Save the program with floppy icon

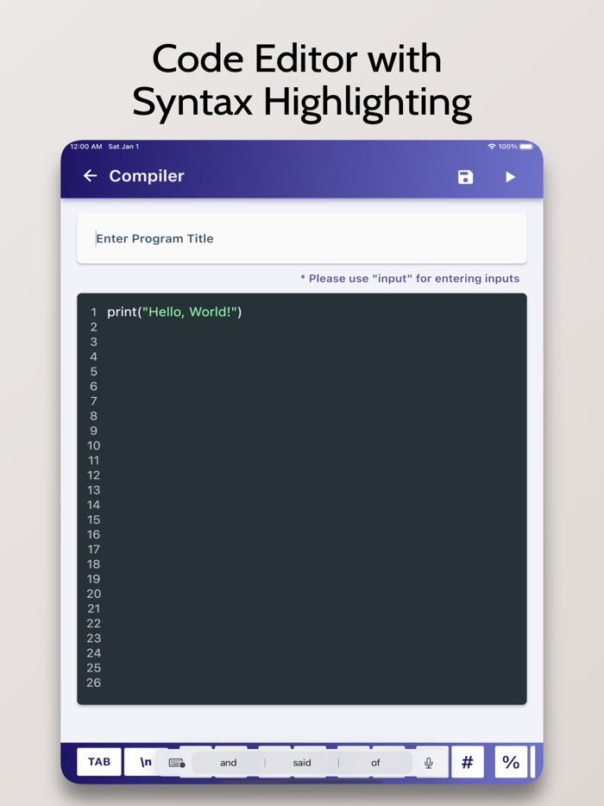point(465,177)
